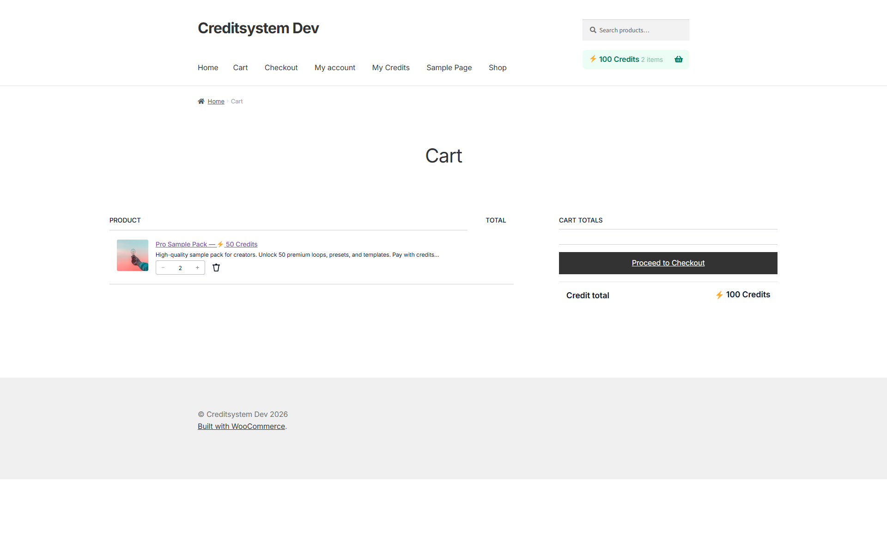Viewport: 887px width, 554px height.
Task: Click Pro Sample Pack product thumbnail
Action: [x=133, y=255]
